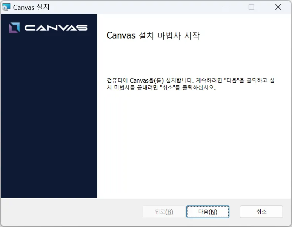Screen dimensions: 292x227
Task: Click the installer icon in the title bar
Action: [x=6, y=7]
